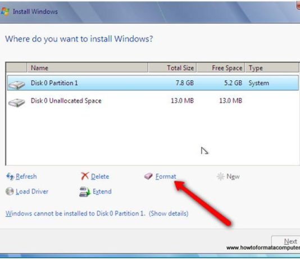Click the '13.0 MB' free space cell
Image resolution: width=300 pixels, height=259 pixels.
231,100
